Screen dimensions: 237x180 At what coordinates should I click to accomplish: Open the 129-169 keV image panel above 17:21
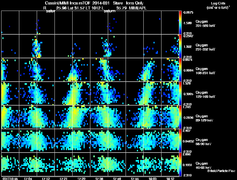[x=63, y=93]
